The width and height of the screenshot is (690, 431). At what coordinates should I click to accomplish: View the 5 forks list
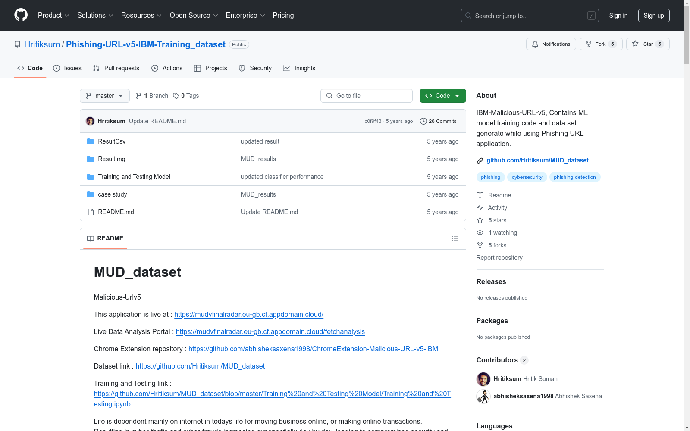point(492,245)
